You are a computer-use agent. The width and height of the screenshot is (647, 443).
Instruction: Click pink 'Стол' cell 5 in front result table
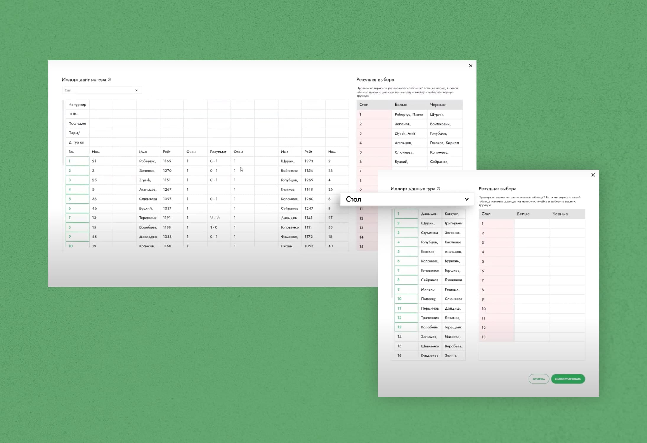click(x=496, y=262)
